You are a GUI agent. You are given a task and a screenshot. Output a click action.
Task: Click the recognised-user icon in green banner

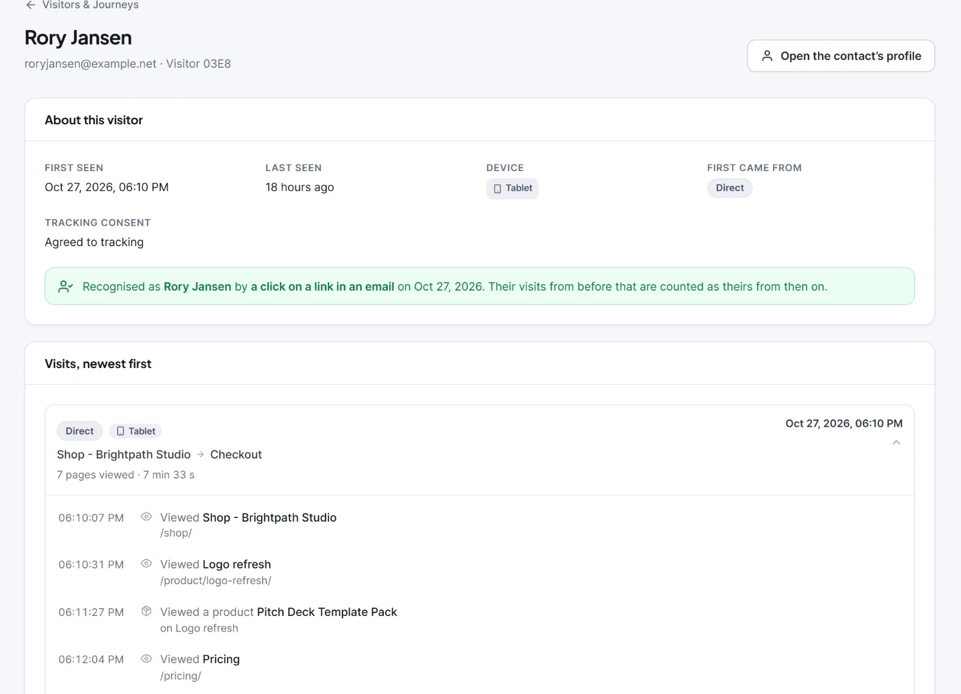[65, 286]
